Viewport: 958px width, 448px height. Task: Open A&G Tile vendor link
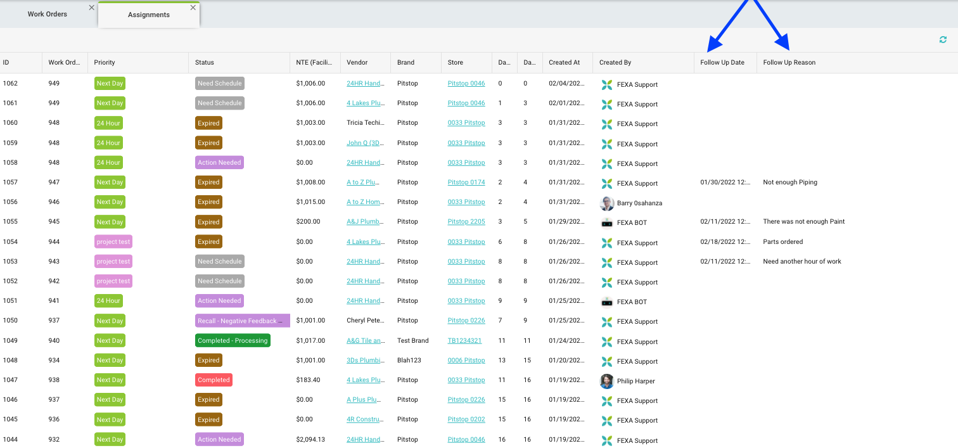coord(366,341)
